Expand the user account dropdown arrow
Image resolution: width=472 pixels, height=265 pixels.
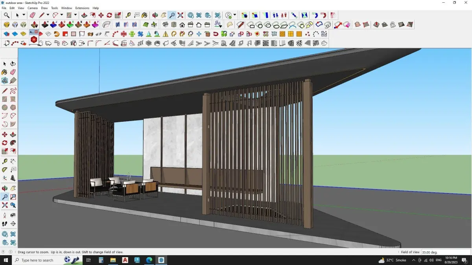pyautogui.click(x=235, y=15)
